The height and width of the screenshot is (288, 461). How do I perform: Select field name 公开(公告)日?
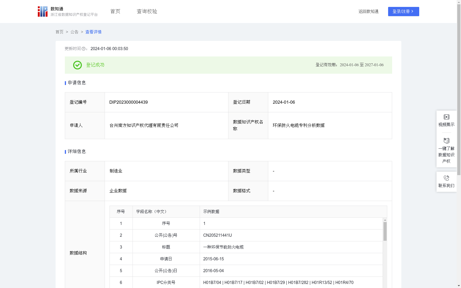point(166,271)
